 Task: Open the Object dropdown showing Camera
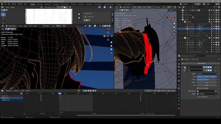tap(206, 94)
